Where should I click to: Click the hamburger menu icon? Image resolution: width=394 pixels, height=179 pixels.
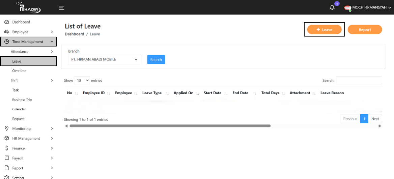click(x=61, y=8)
